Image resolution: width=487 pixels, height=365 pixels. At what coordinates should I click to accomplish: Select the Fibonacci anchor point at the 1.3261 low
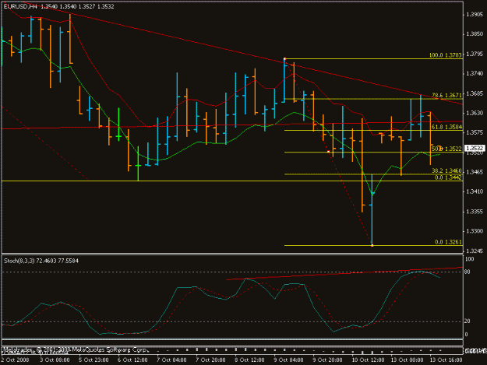372,246
